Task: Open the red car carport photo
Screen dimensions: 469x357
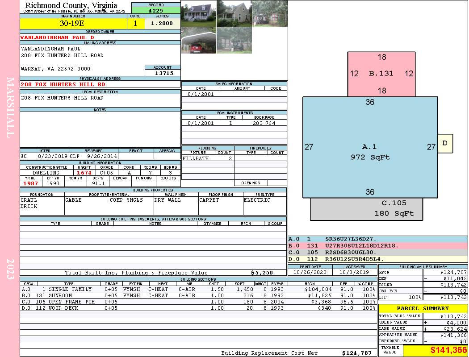Action: point(199,41)
